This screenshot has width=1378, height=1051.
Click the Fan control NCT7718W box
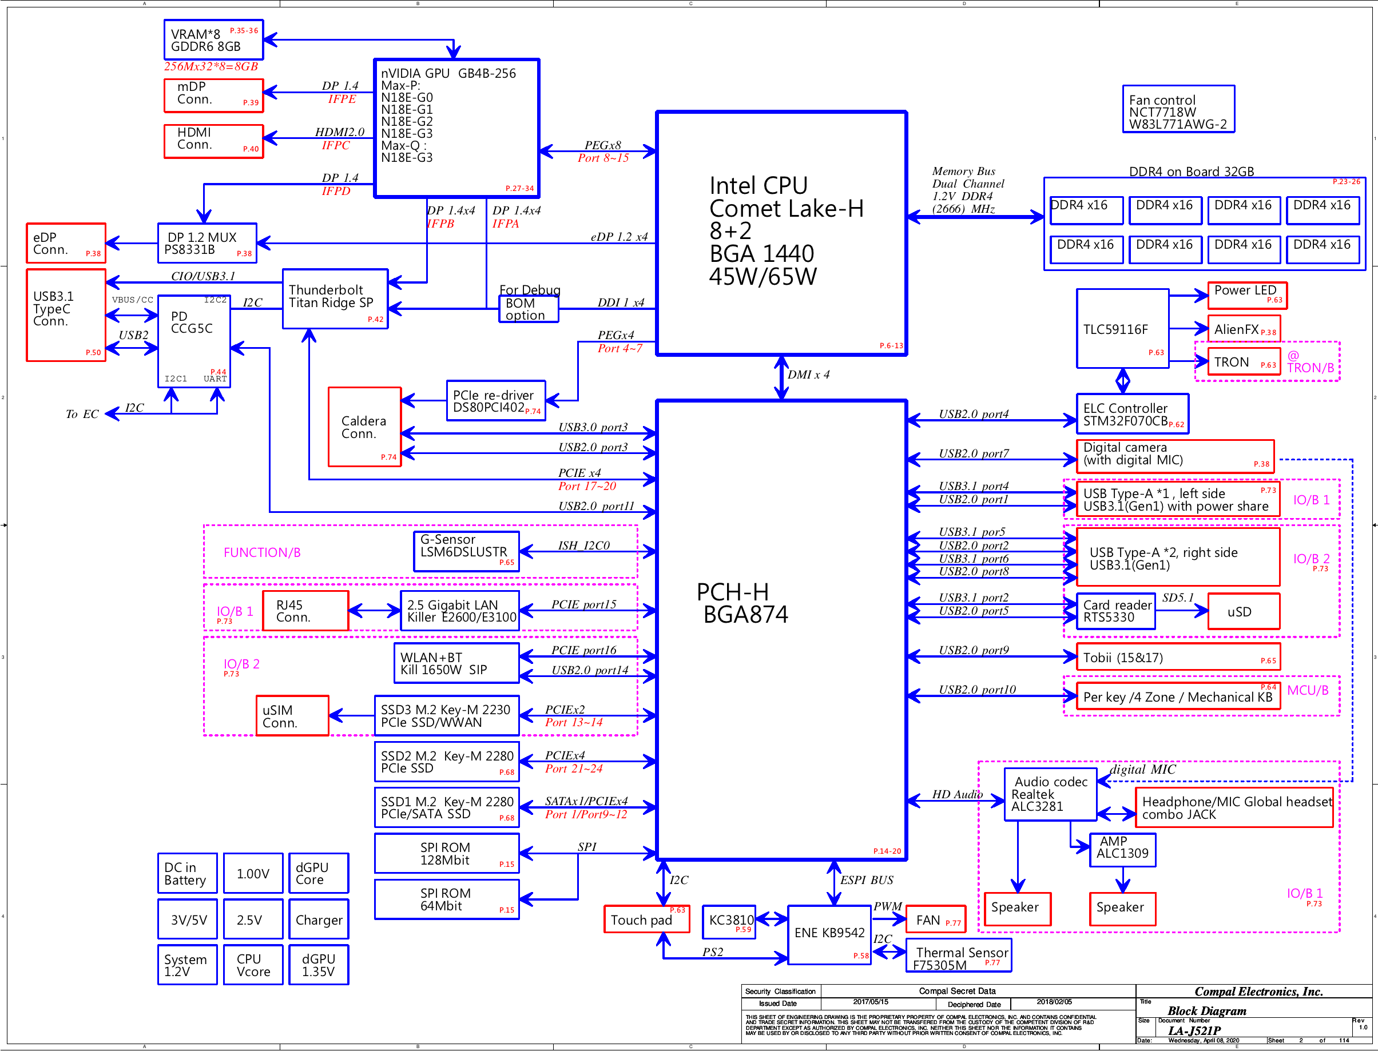pos(1178,109)
